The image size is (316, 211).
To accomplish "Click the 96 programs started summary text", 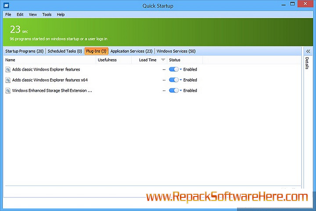I will pos(58,39).
